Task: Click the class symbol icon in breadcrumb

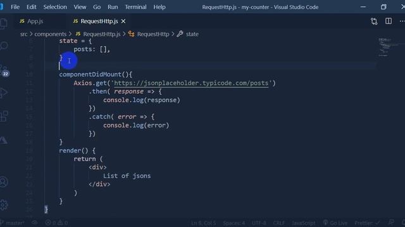Action: [x=131, y=34]
